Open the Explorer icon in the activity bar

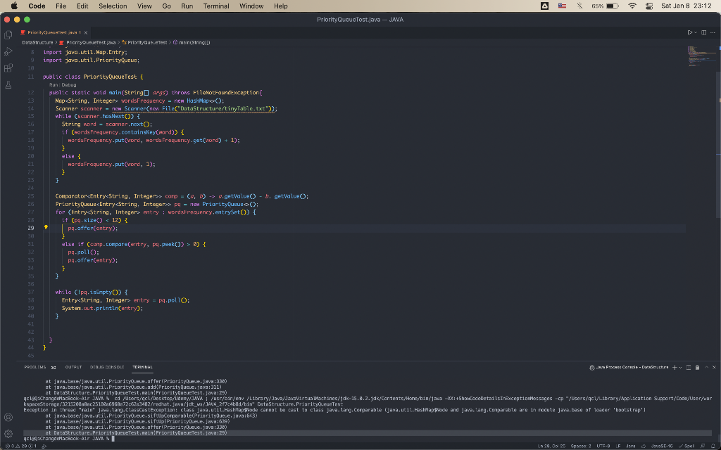[x=8, y=35]
